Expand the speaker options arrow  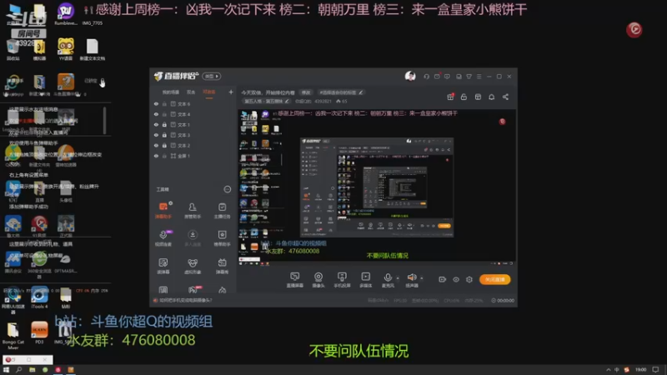pos(422,278)
